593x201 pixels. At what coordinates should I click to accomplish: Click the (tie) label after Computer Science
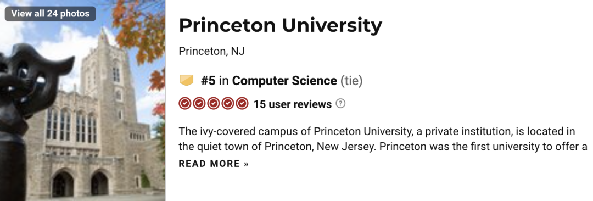tap(351, 81)
